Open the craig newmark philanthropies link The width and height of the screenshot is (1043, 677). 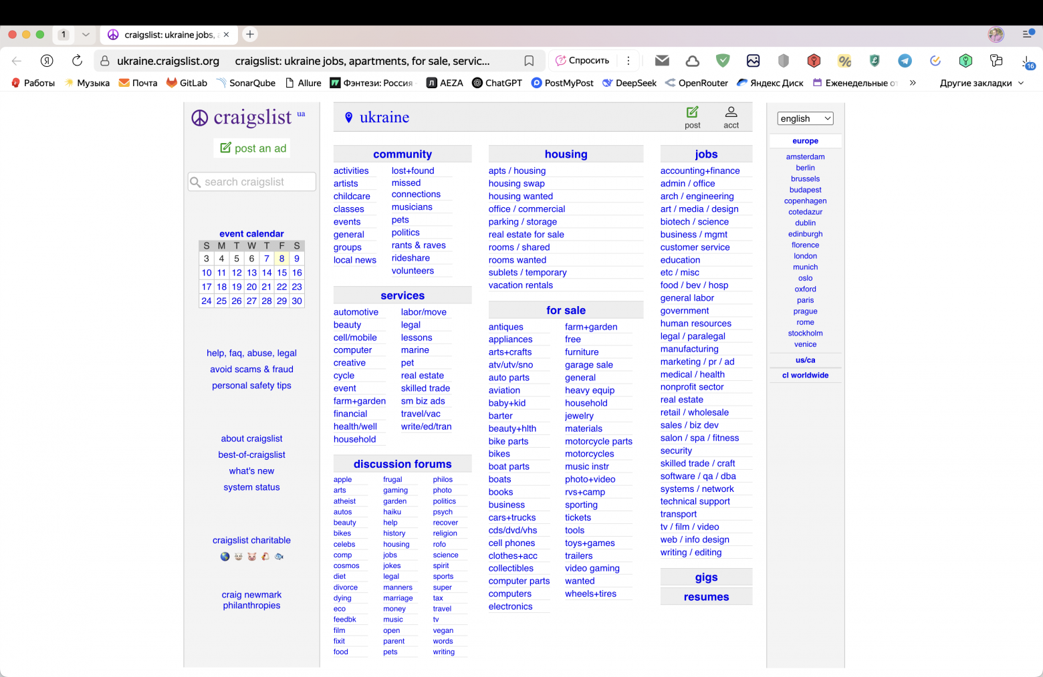(251, 600)
